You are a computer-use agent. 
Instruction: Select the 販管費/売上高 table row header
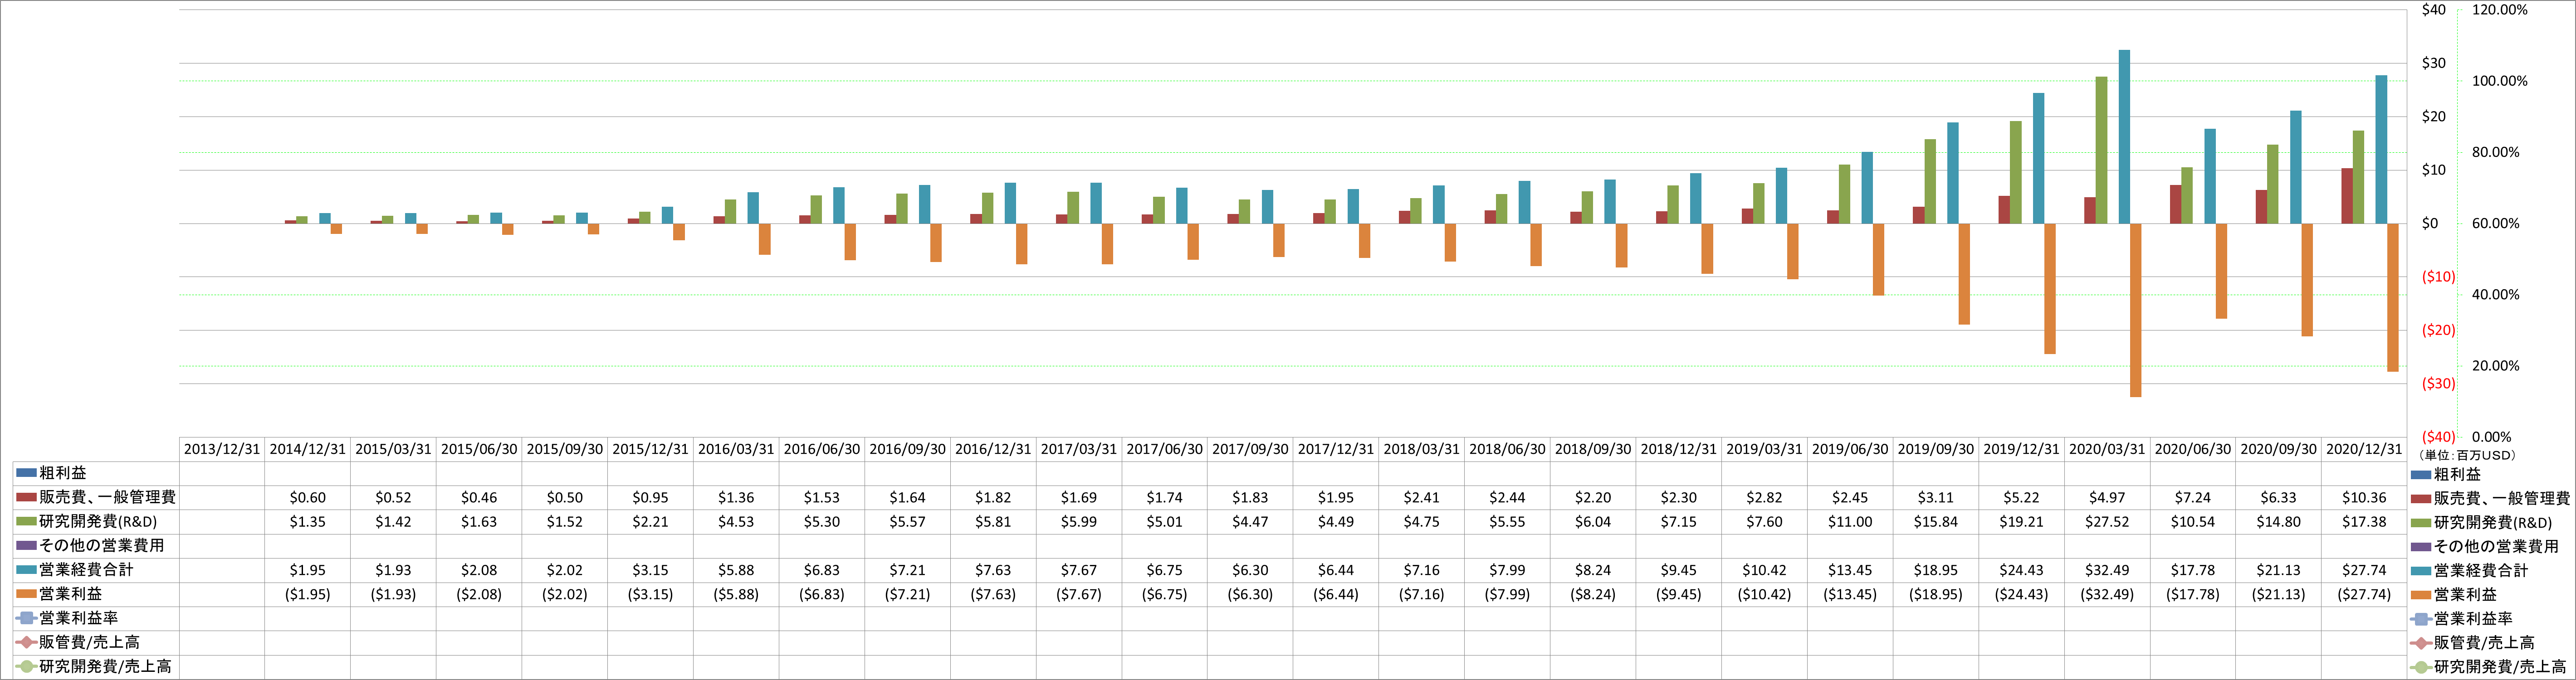96,642
